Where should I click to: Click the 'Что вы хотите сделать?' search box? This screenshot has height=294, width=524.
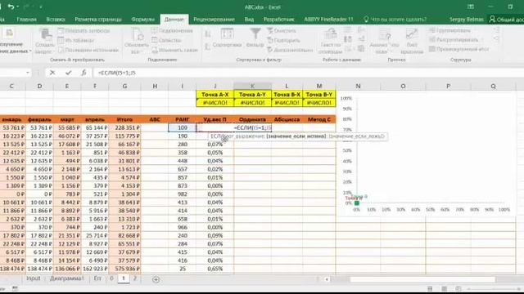[395, 20]
